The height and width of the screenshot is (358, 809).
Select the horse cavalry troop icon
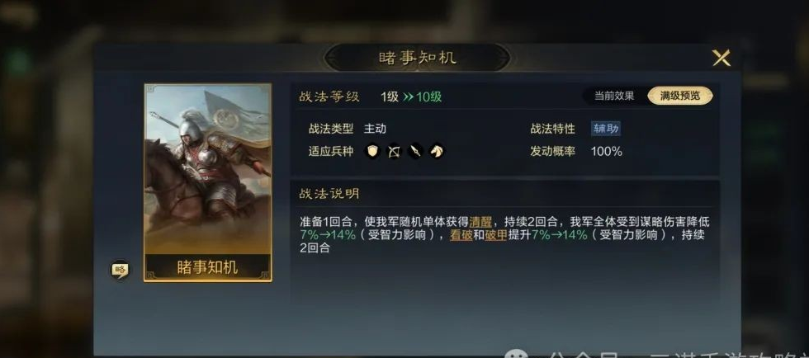pyautogui.click(x=437, y=151)
